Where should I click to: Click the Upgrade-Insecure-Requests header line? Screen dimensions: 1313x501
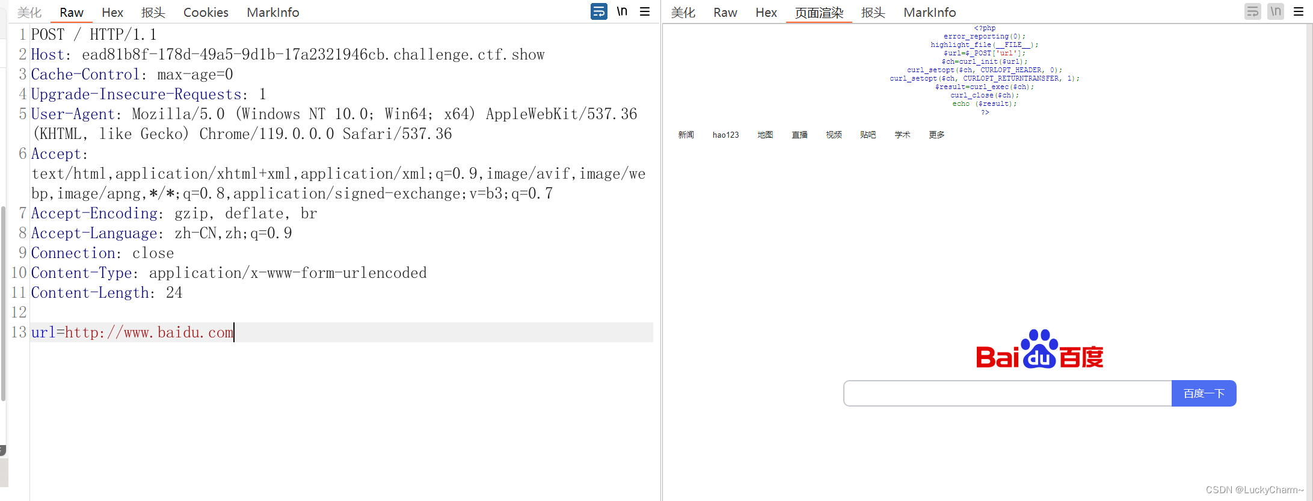click(x=148, y=94)
